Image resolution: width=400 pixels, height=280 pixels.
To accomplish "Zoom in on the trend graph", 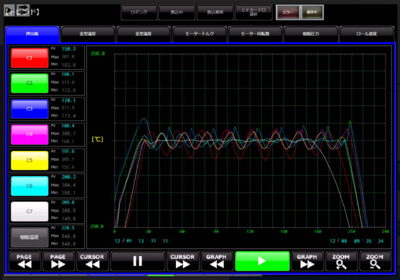I will tap(341, 261).
